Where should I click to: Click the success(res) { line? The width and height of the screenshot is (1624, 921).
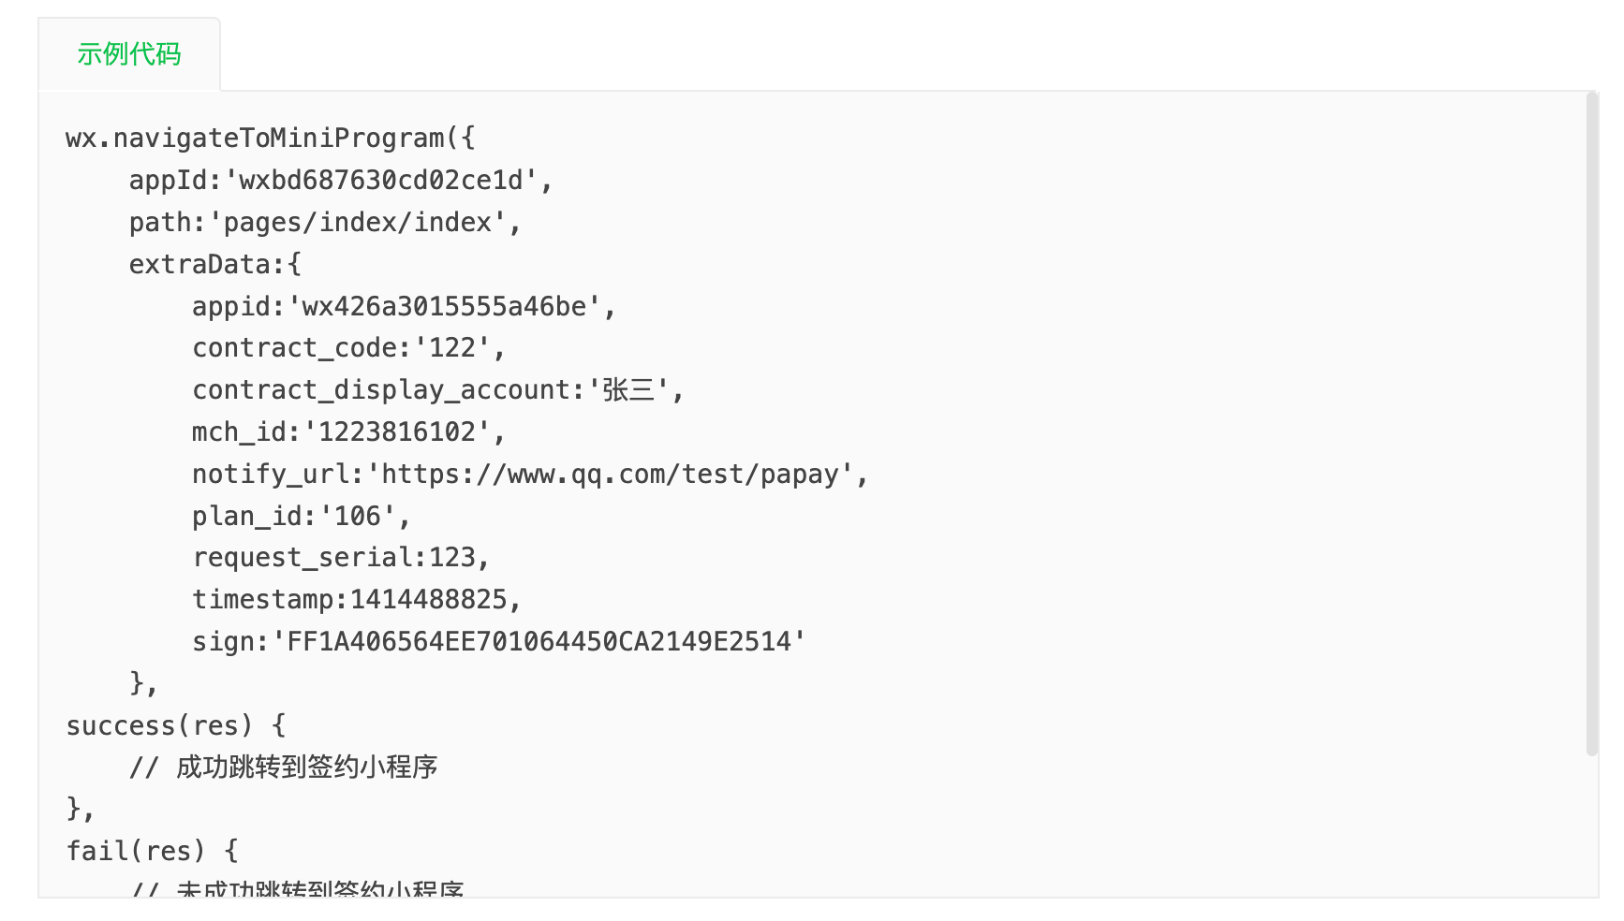pos(176,726)
